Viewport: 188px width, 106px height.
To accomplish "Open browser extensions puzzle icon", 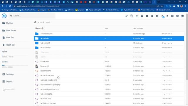I will tap(174, 6).
